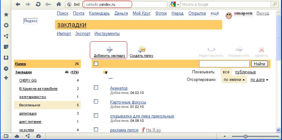Open the Почта service link

[x=79, y=13]
